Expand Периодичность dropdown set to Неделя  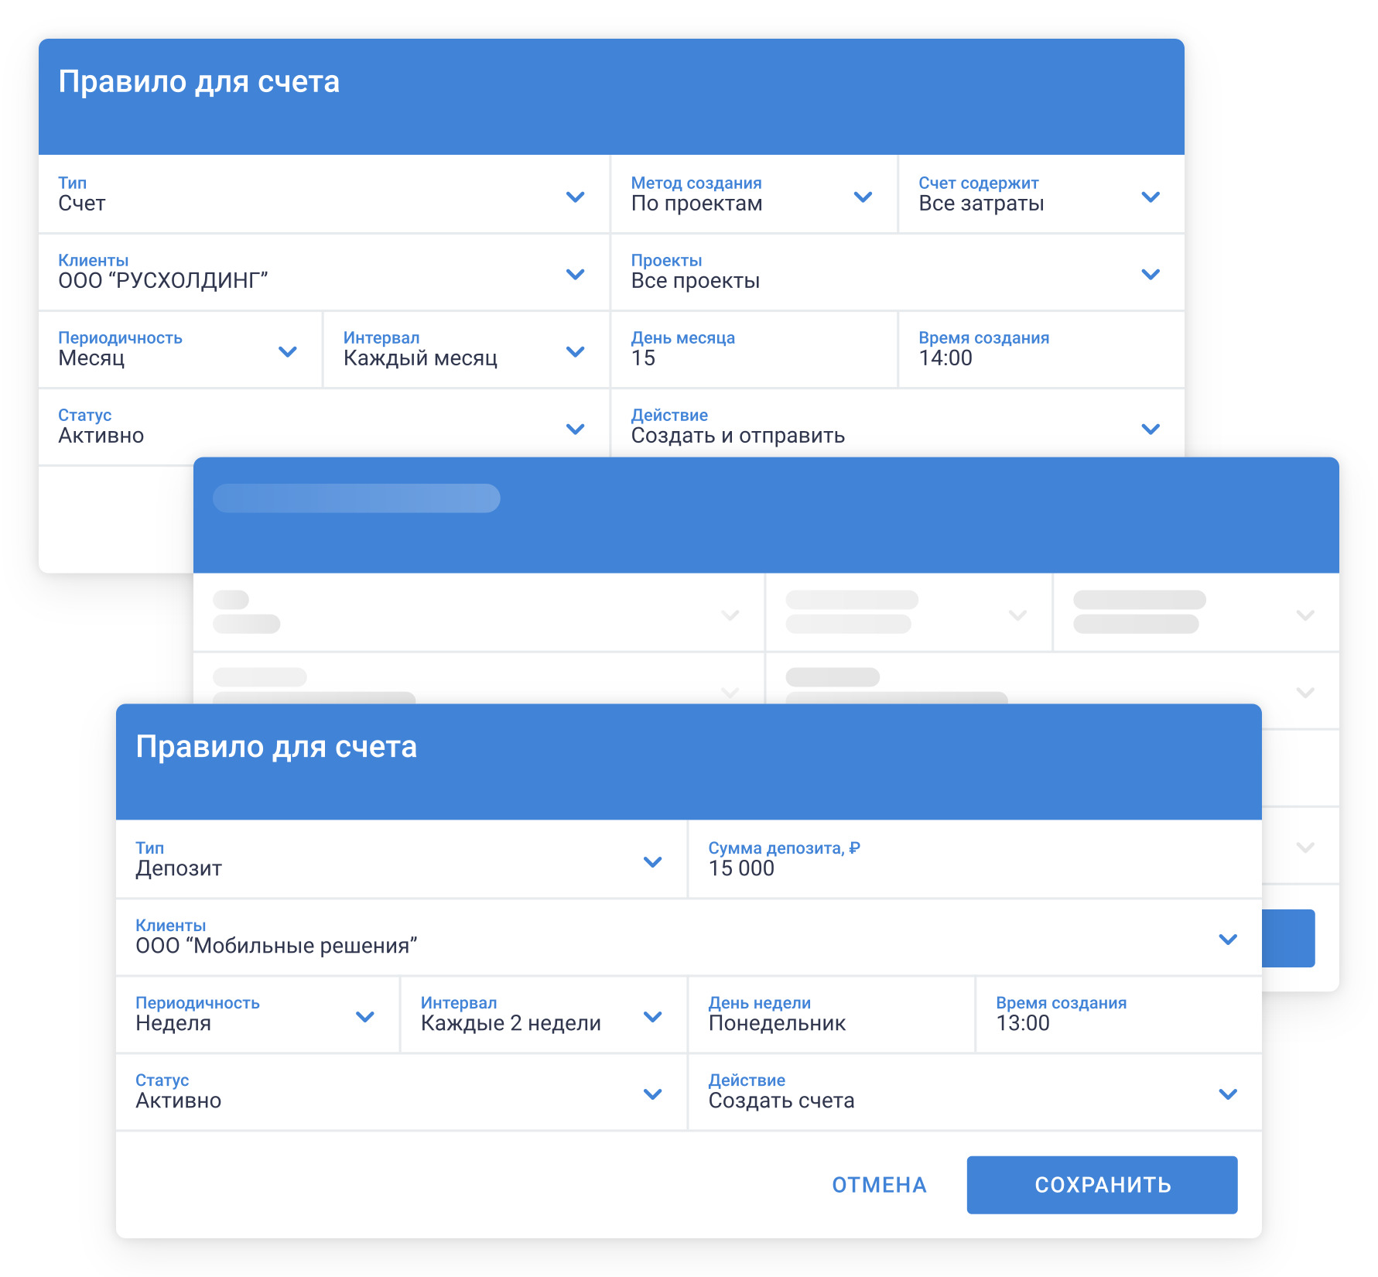click(257, 1015)
